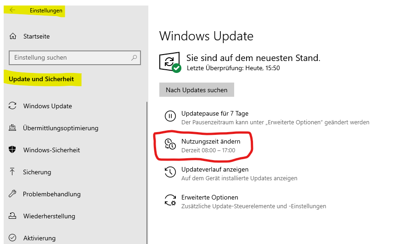This screenshot has height=244, width=399.
Task: Click text Auf dem Gerät installierte Updates anzeigen
Action: [239, 178]
